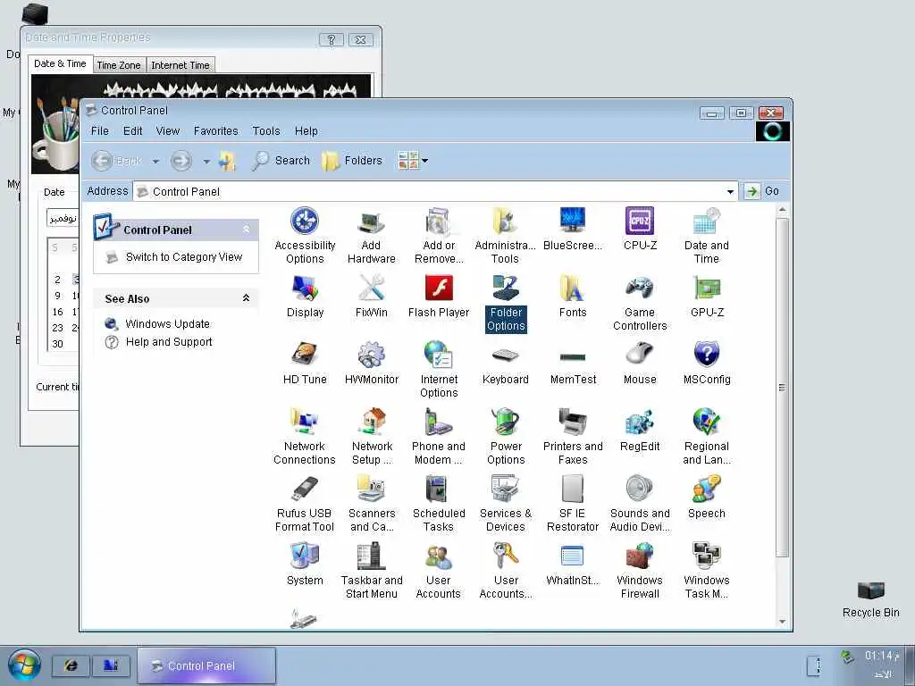
Task: Launch HWMonitor icon
Action: (371, 363)
